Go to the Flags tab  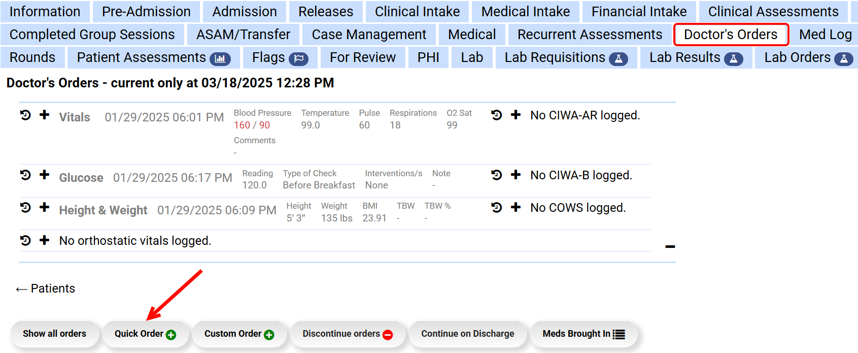click(x=280, y=57)
